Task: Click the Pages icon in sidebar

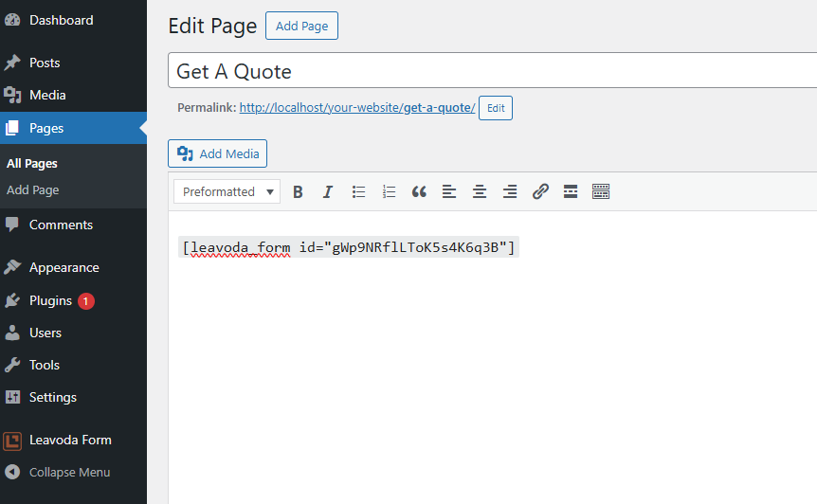Action: (12, 128)
